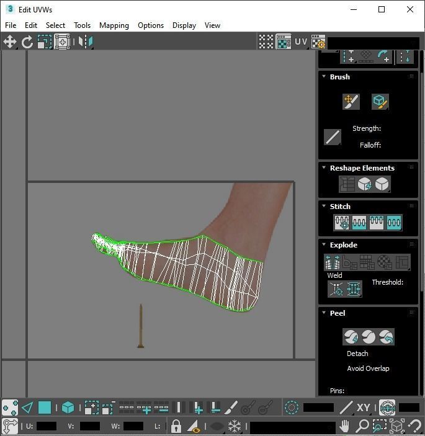Click the brush falloff type icon
The width and height of the screenshot is (425, 436).
pyautogui.click(x=333, y=137)
